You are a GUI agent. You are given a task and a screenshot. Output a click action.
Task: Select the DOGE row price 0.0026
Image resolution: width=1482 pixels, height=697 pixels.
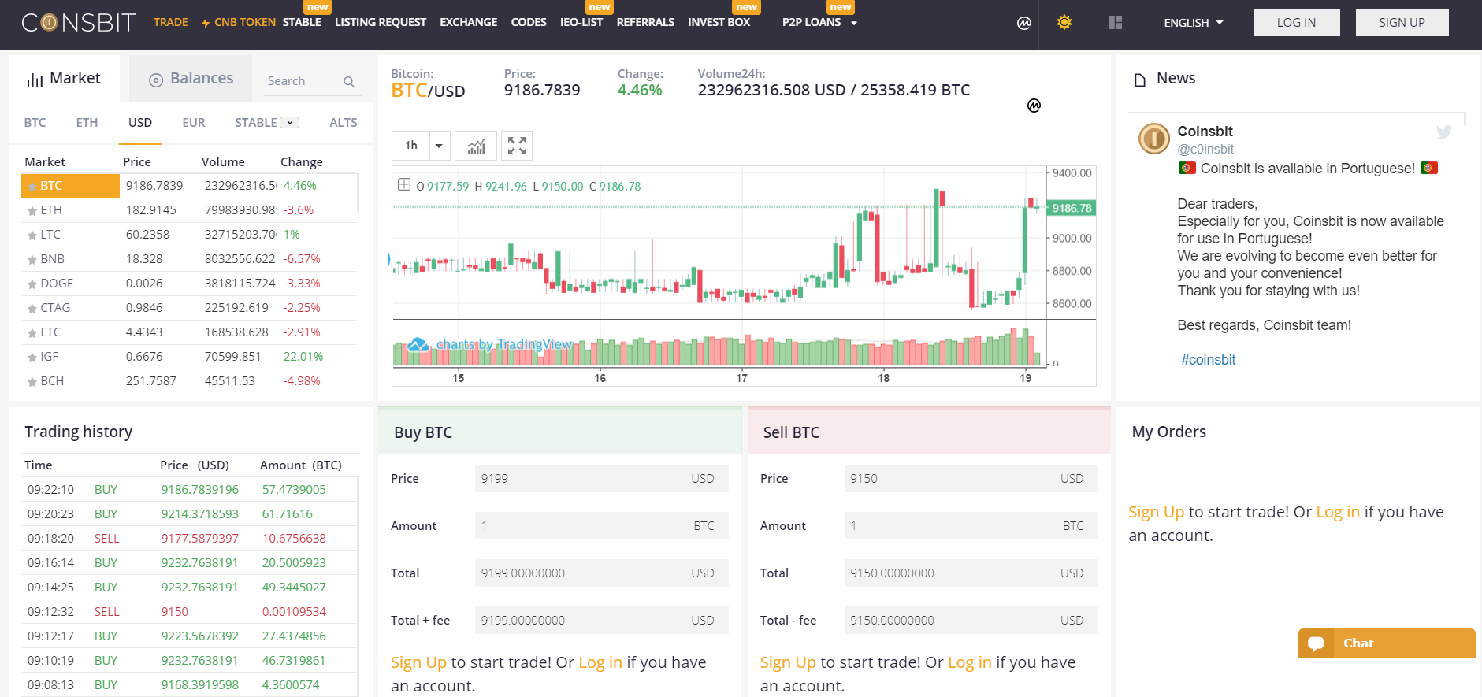pyautogui.click(x=144, y=284)
